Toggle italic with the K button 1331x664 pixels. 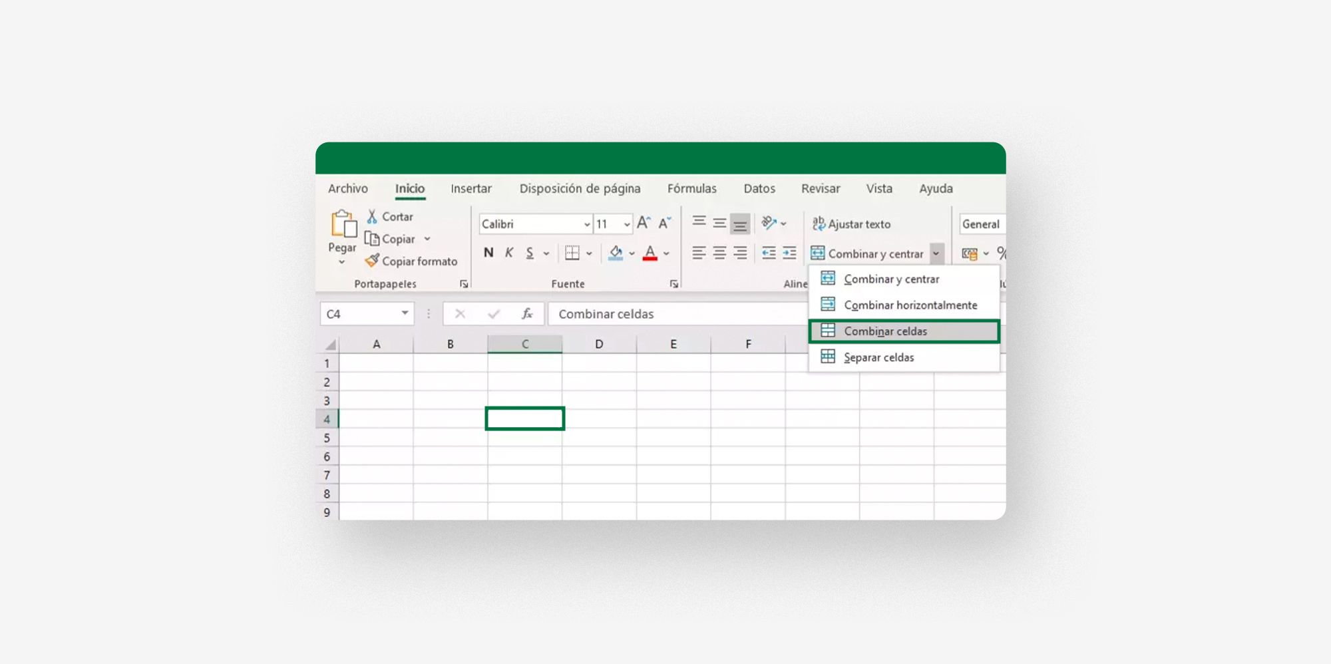[509, 253]
